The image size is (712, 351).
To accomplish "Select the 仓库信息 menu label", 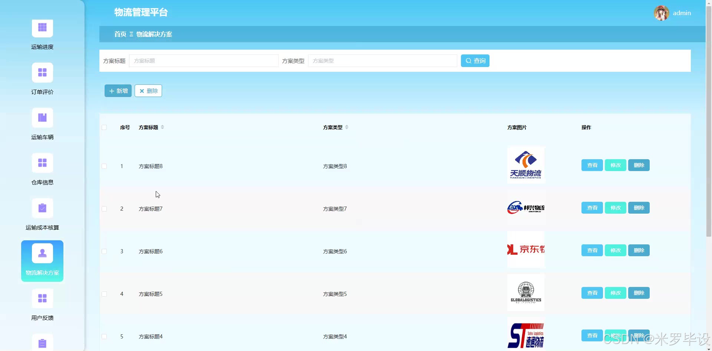I will [x=42, y=183].
